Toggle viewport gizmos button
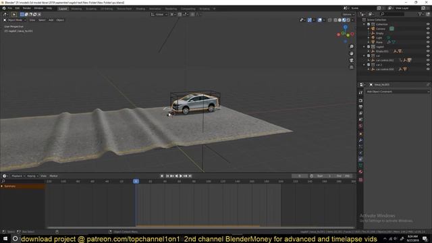The image size is (432, 243). (x=310, y=20)
